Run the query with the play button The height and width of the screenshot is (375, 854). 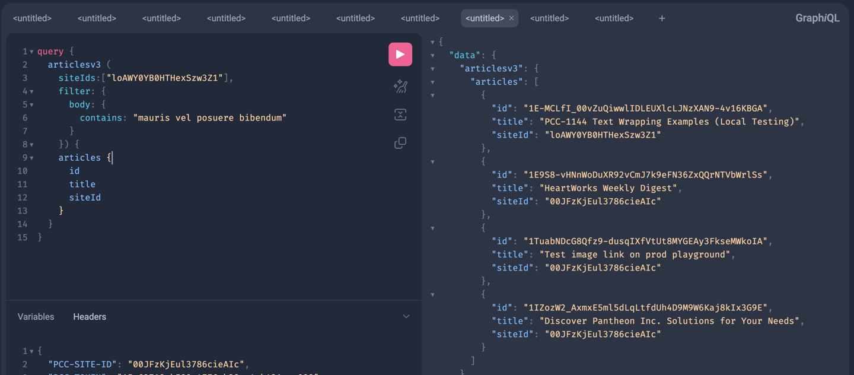click(x=400, y=55)
